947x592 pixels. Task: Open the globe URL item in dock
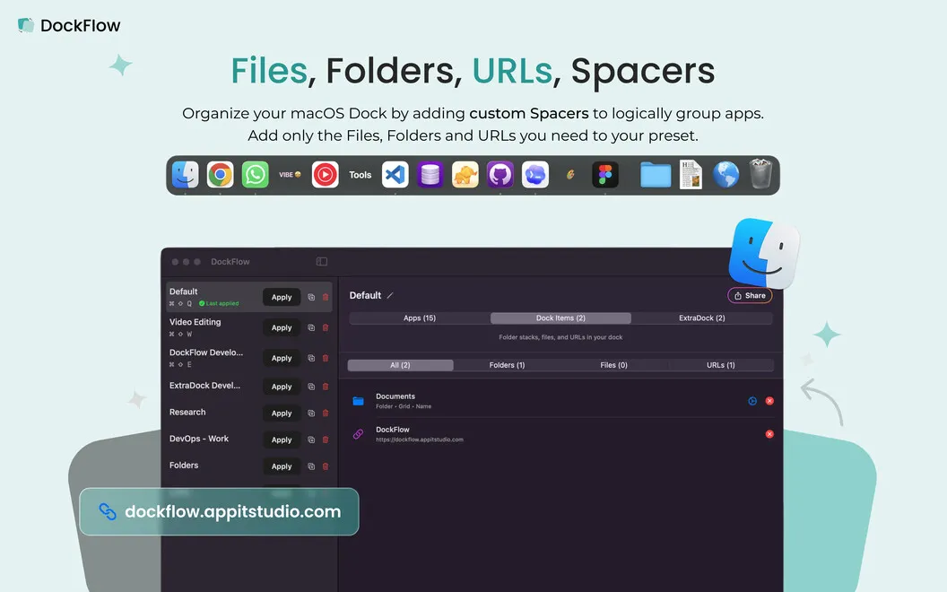(725, 175)
